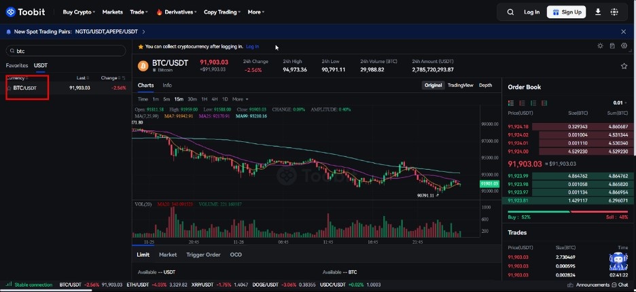Favorite the BTC/USDT row star in list
The image size is (636, 292).
[9, 88]
